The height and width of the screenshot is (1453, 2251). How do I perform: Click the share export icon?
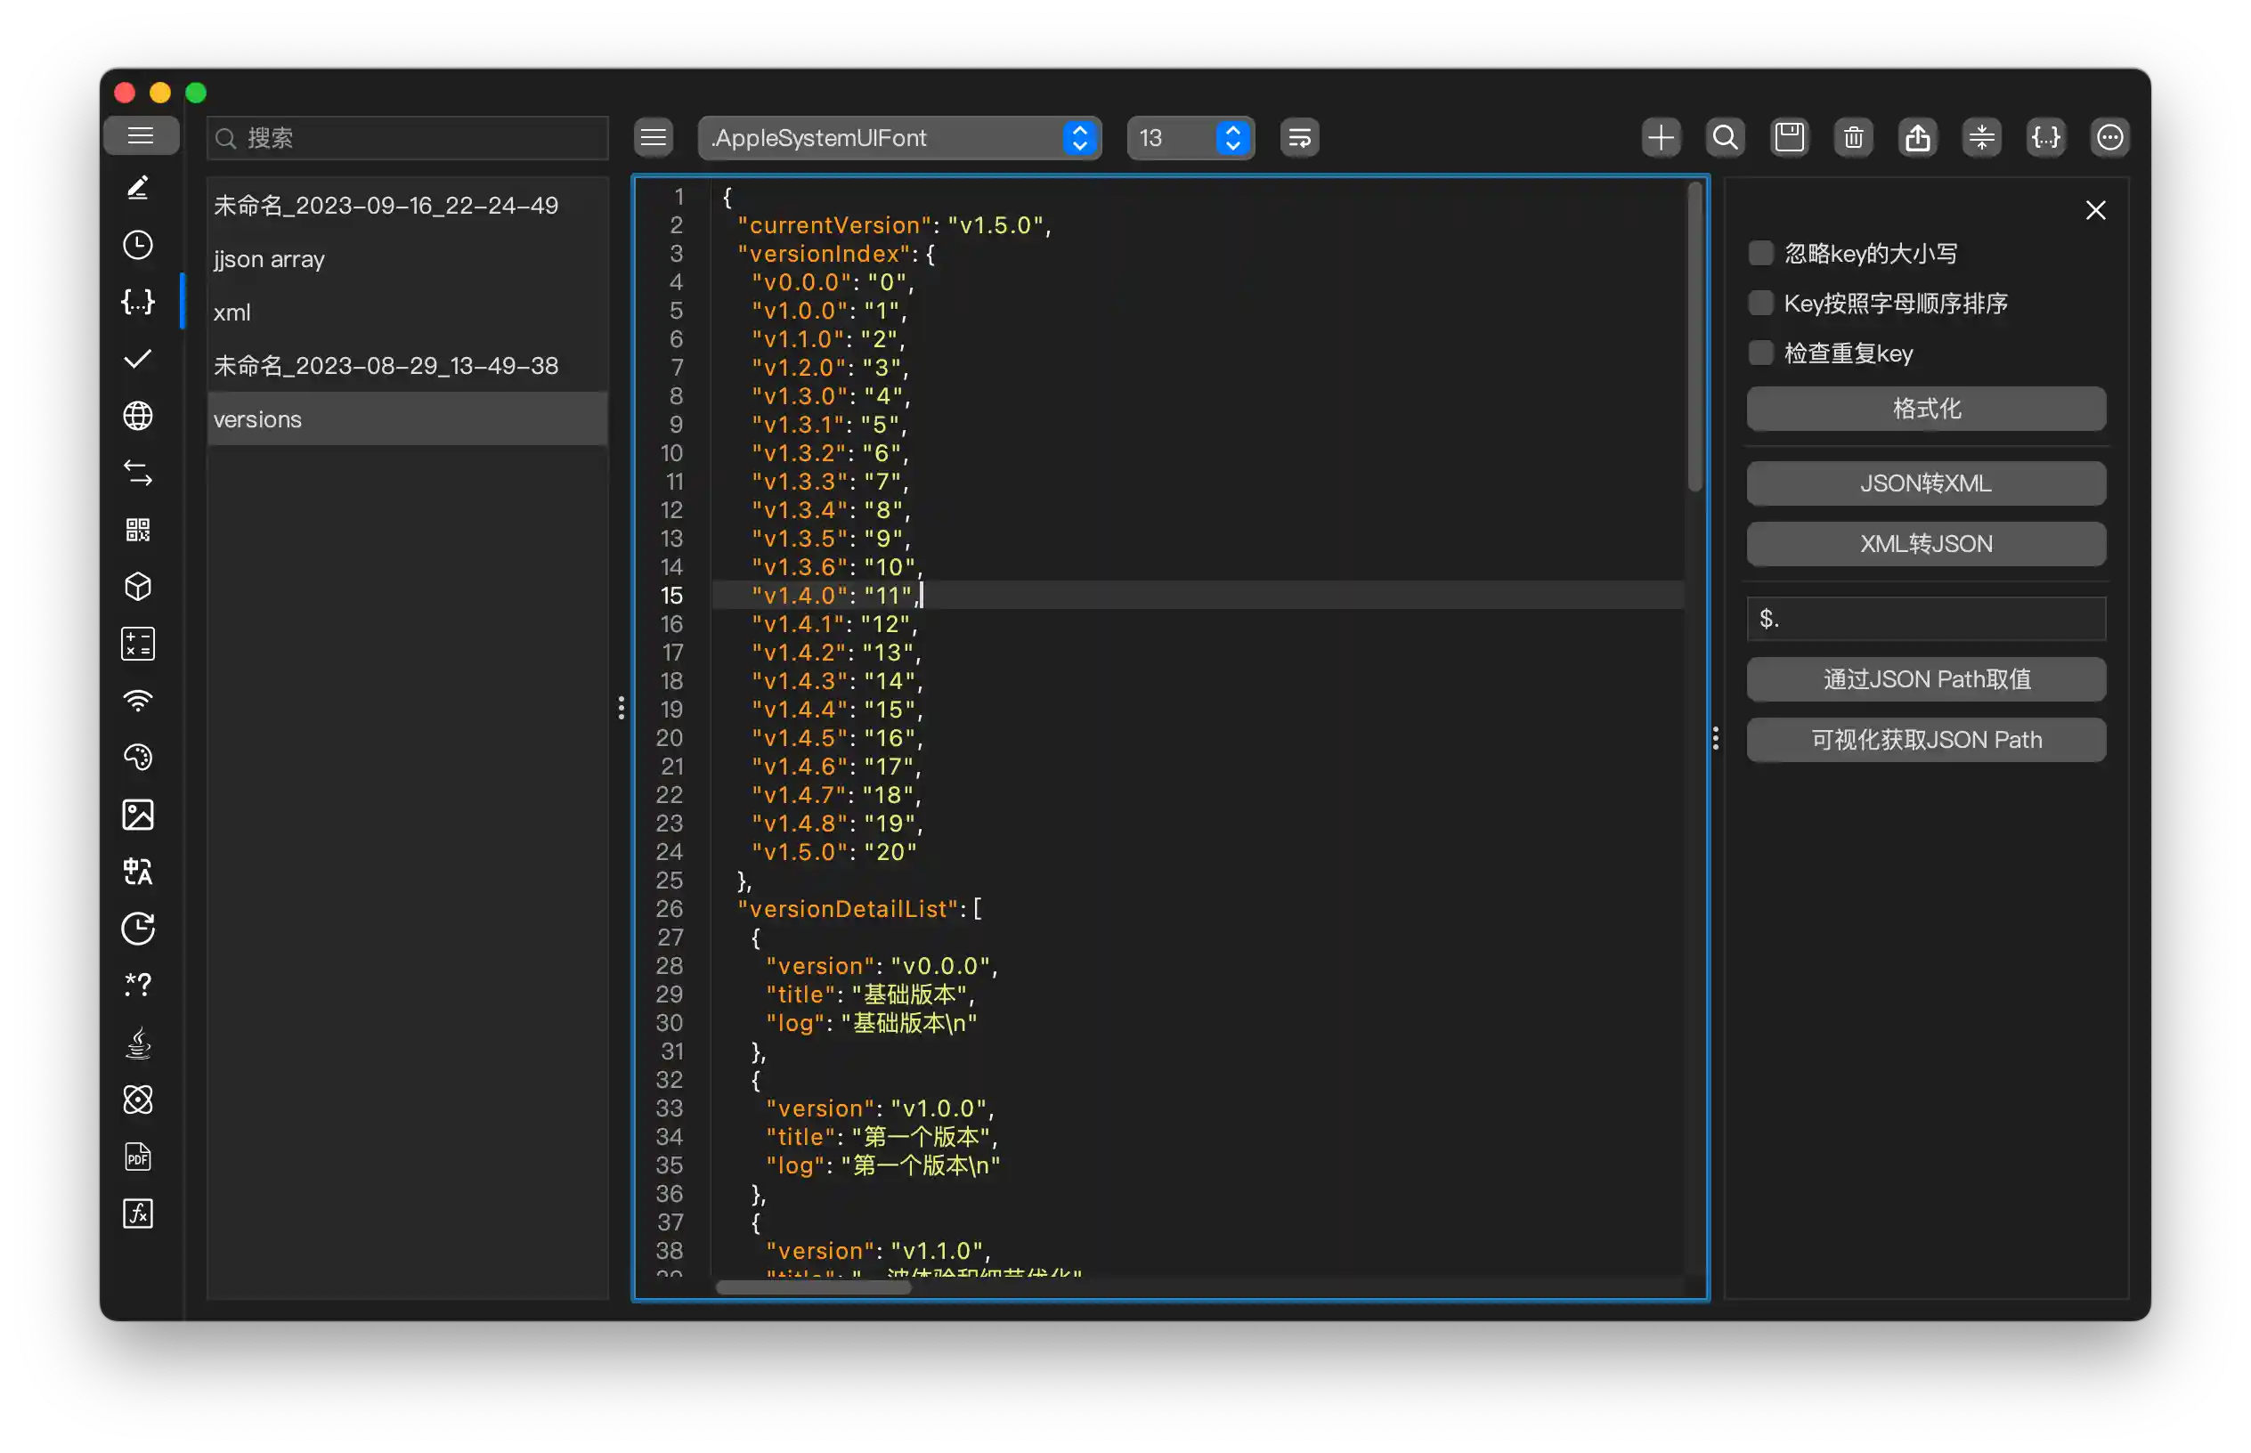(1917, 138)
